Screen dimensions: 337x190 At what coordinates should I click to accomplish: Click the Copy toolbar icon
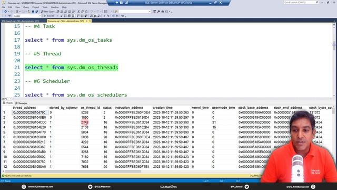(82, 12)
